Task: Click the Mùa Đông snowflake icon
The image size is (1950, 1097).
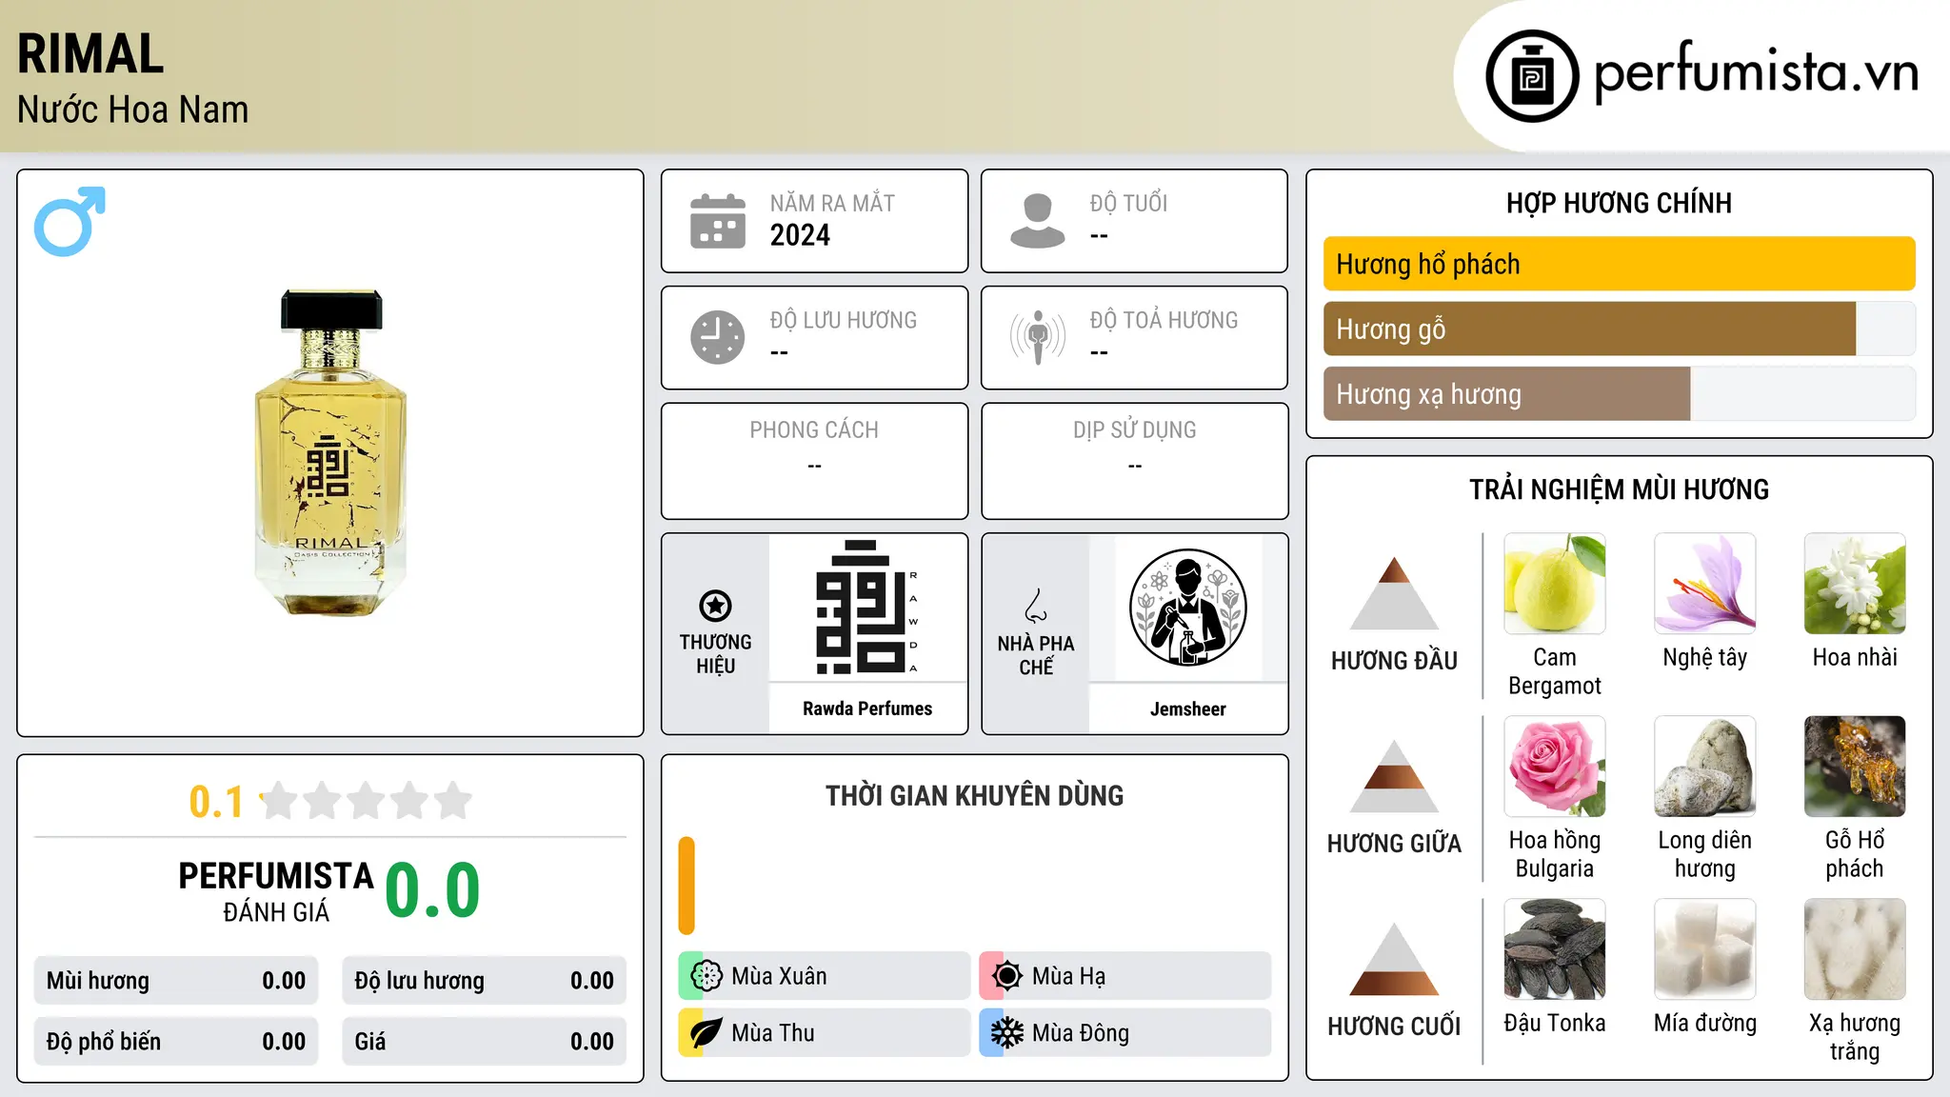Action: coord(1007,1033)
